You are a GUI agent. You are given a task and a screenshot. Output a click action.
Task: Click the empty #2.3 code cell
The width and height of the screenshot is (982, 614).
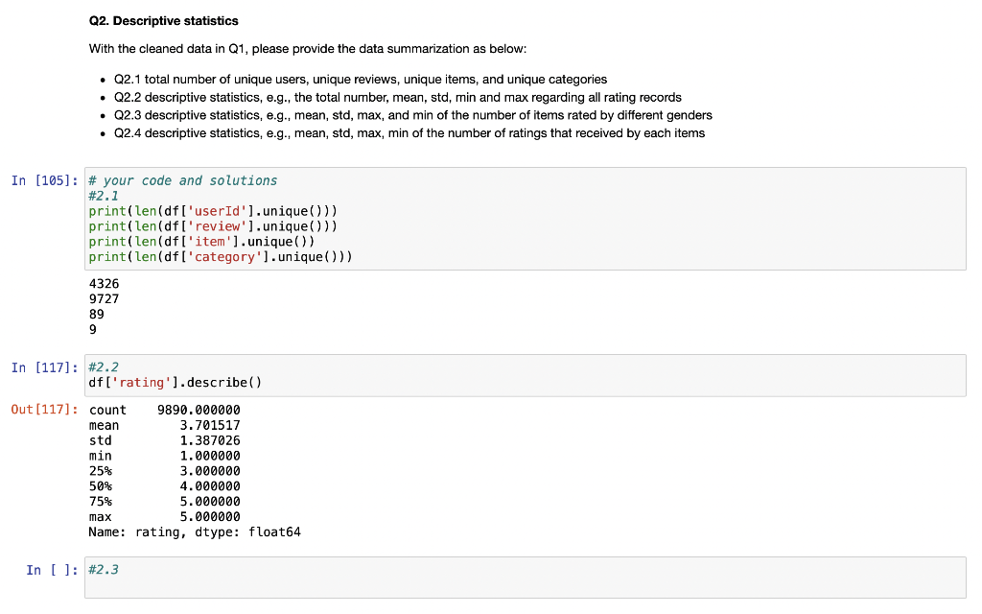tap(525, 577)
